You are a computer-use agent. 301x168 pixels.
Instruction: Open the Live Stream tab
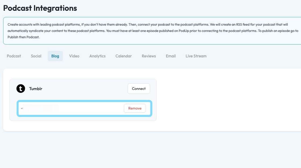coord(196,56)
